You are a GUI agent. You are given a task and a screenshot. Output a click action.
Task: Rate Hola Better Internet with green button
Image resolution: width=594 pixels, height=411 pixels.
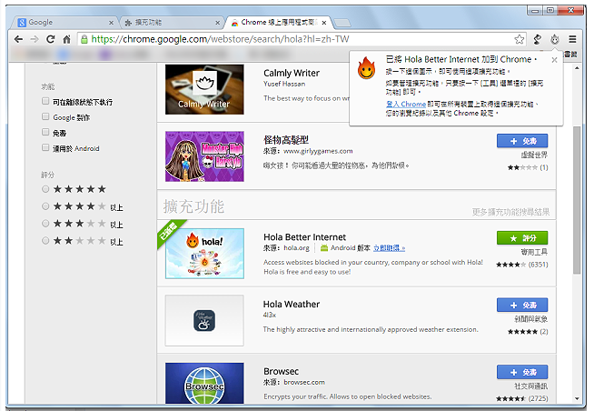coord(522,238)
